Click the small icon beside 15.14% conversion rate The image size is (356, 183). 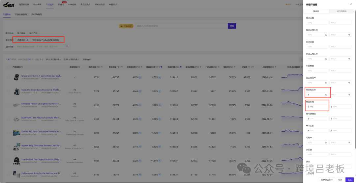pos(160,133)
